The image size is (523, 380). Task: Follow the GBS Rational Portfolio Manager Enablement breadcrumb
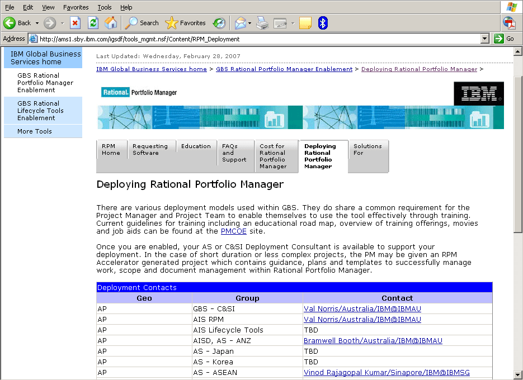[284, 69]
